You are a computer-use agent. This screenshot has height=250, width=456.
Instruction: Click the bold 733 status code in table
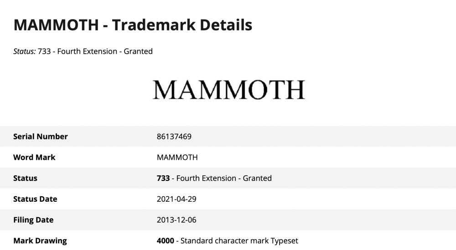[163, 178]
